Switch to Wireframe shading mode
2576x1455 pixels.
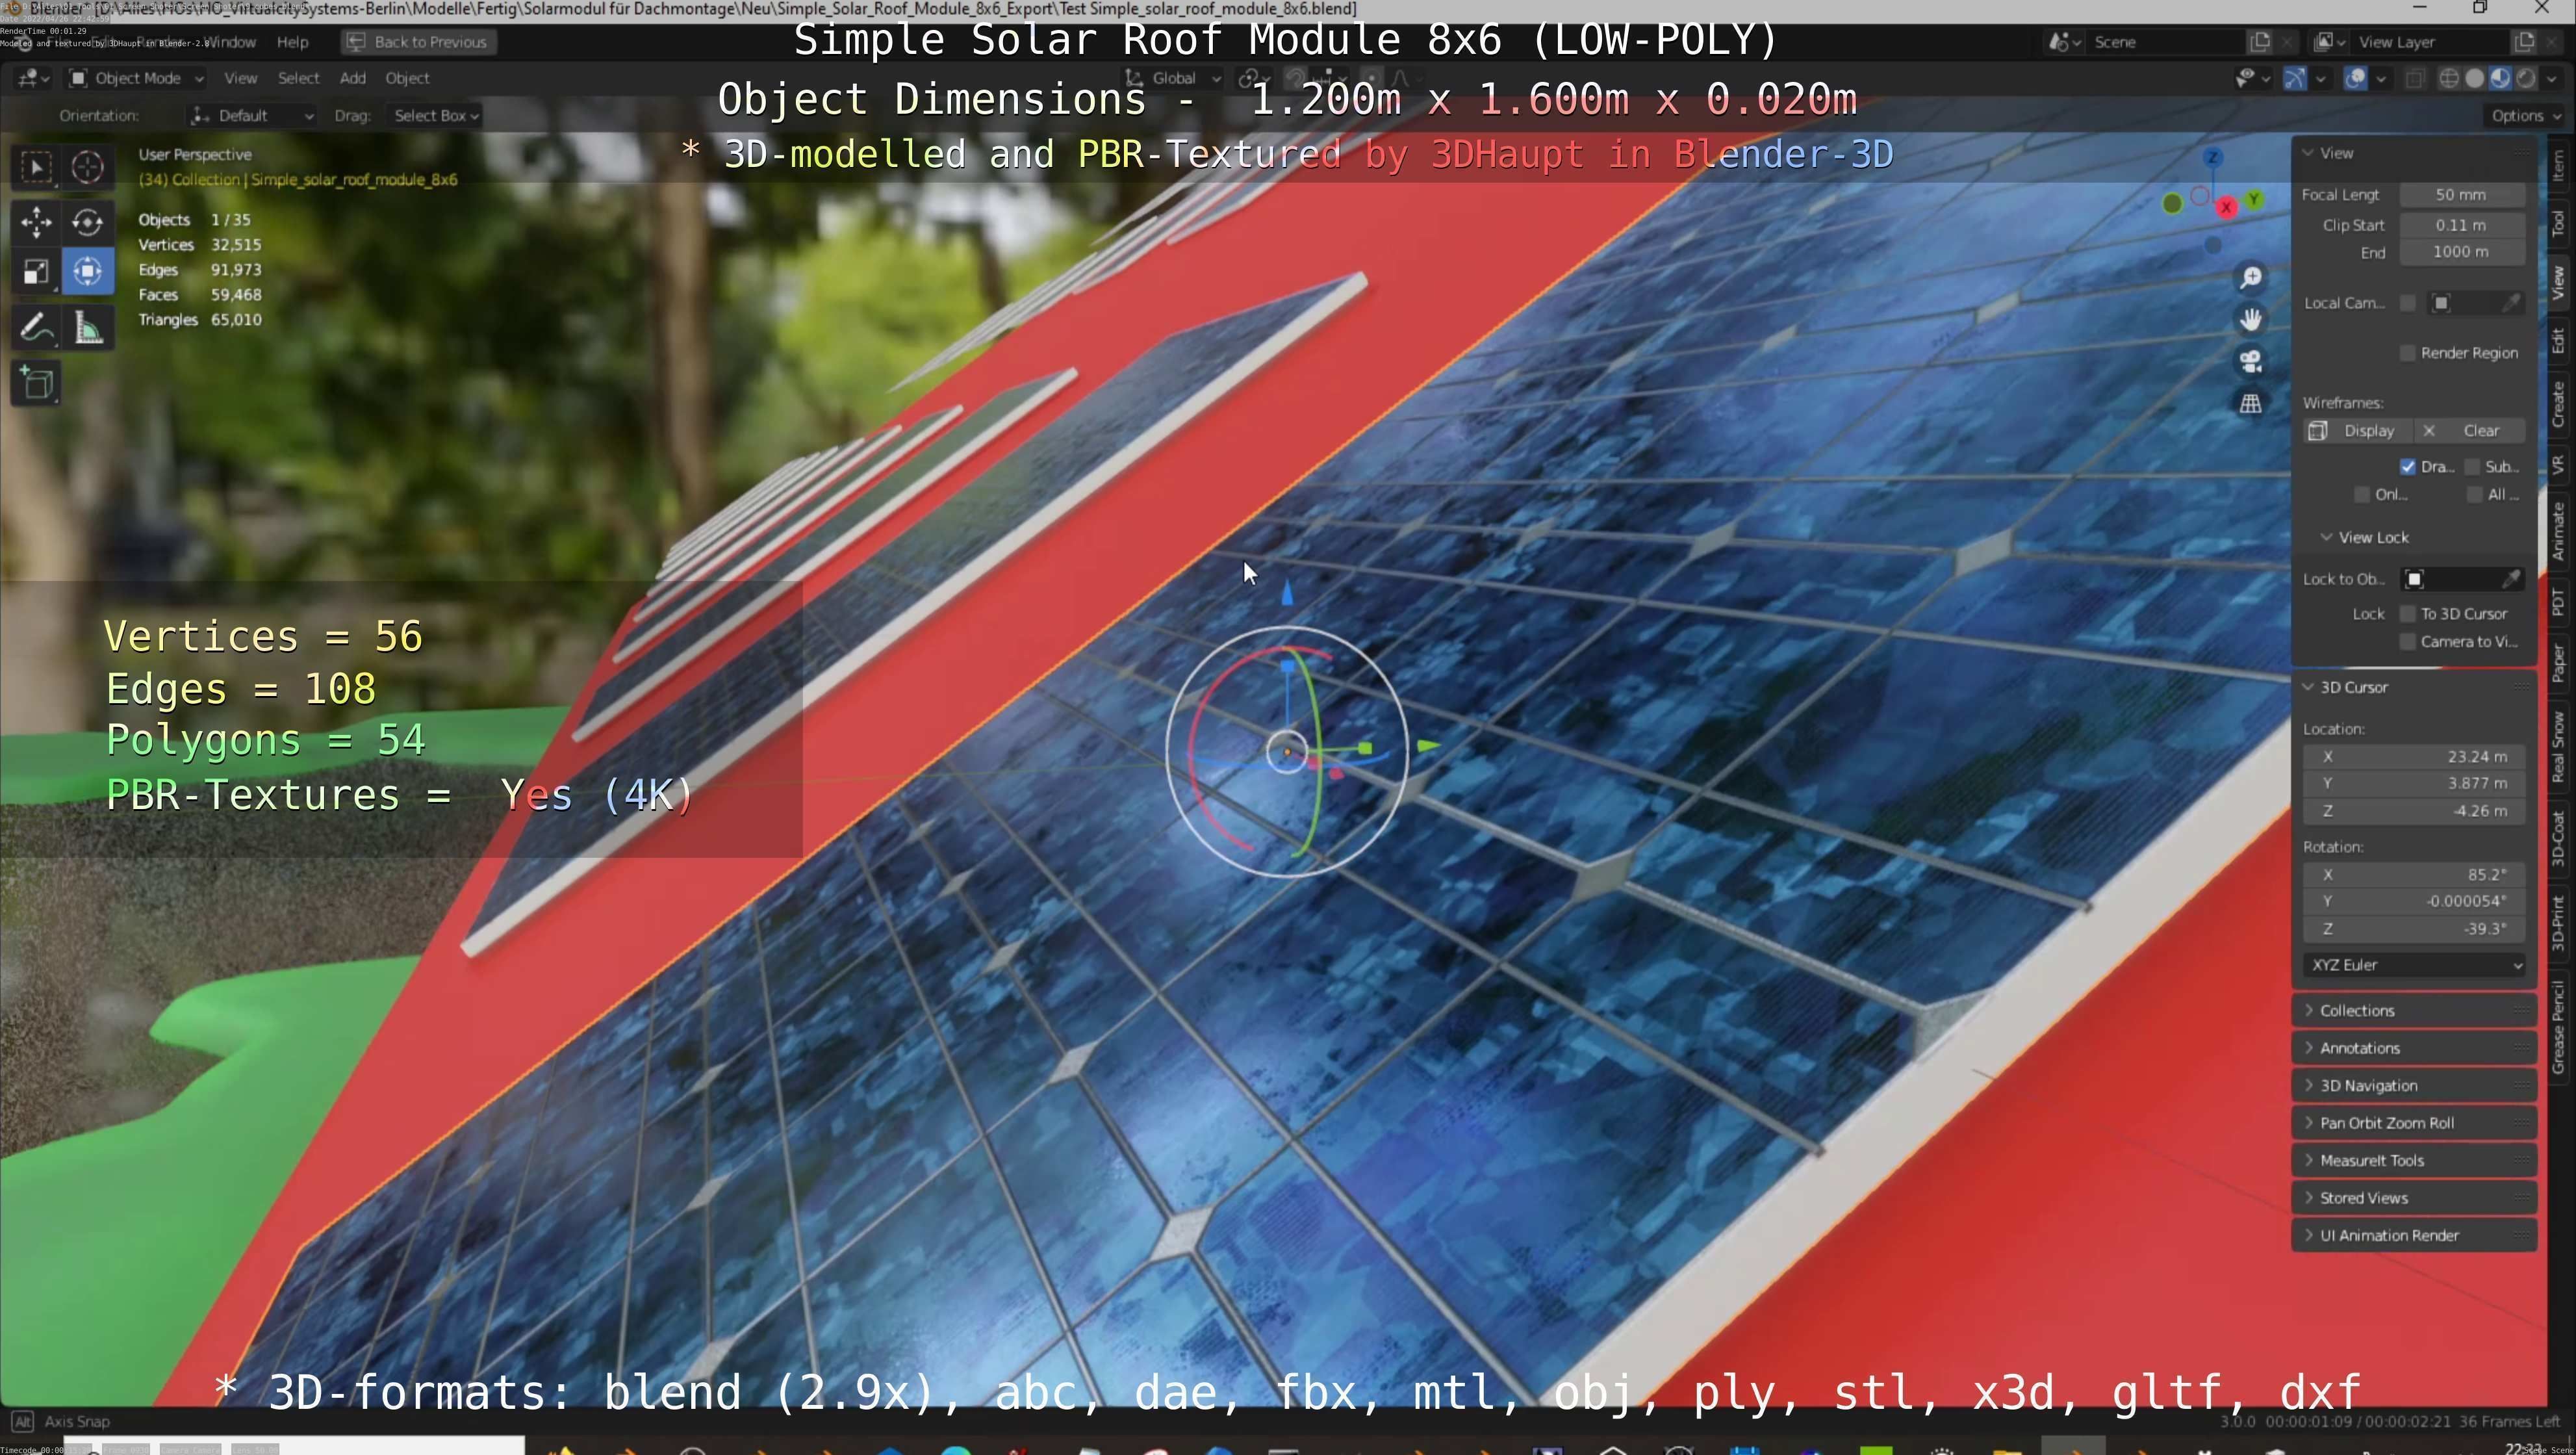2449,78
